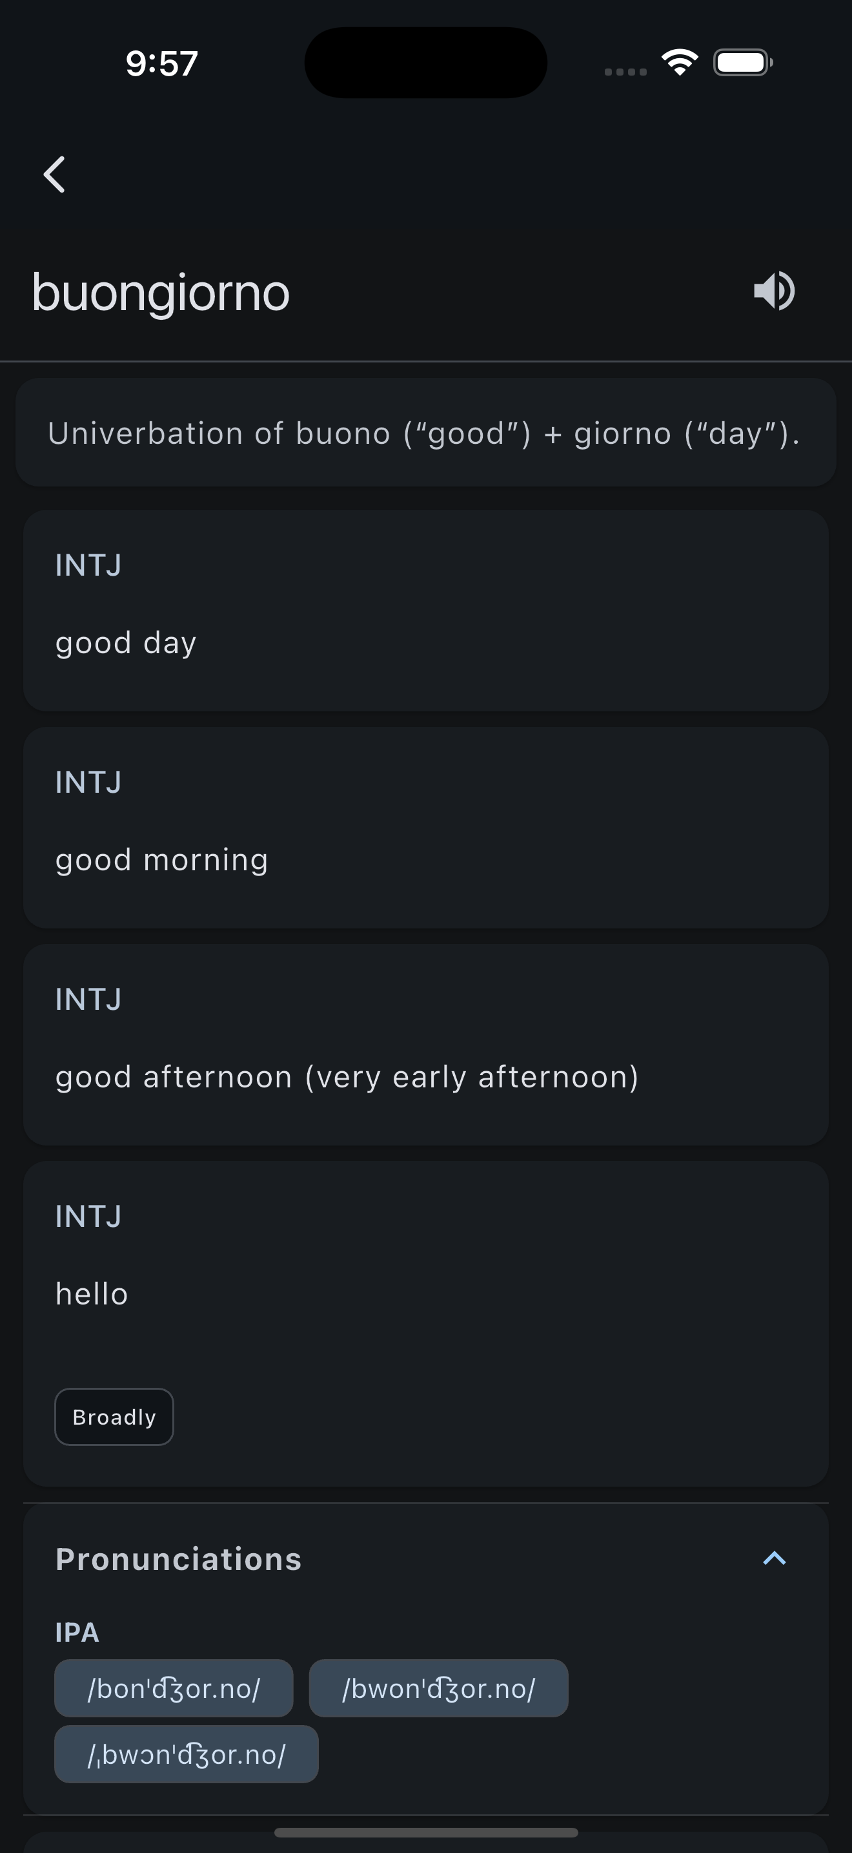Image resolution: width=852 pixels, height=1853 pixels.
Task: Tap the 9:57 clock in status bar
Action: (x=161, y=63)
